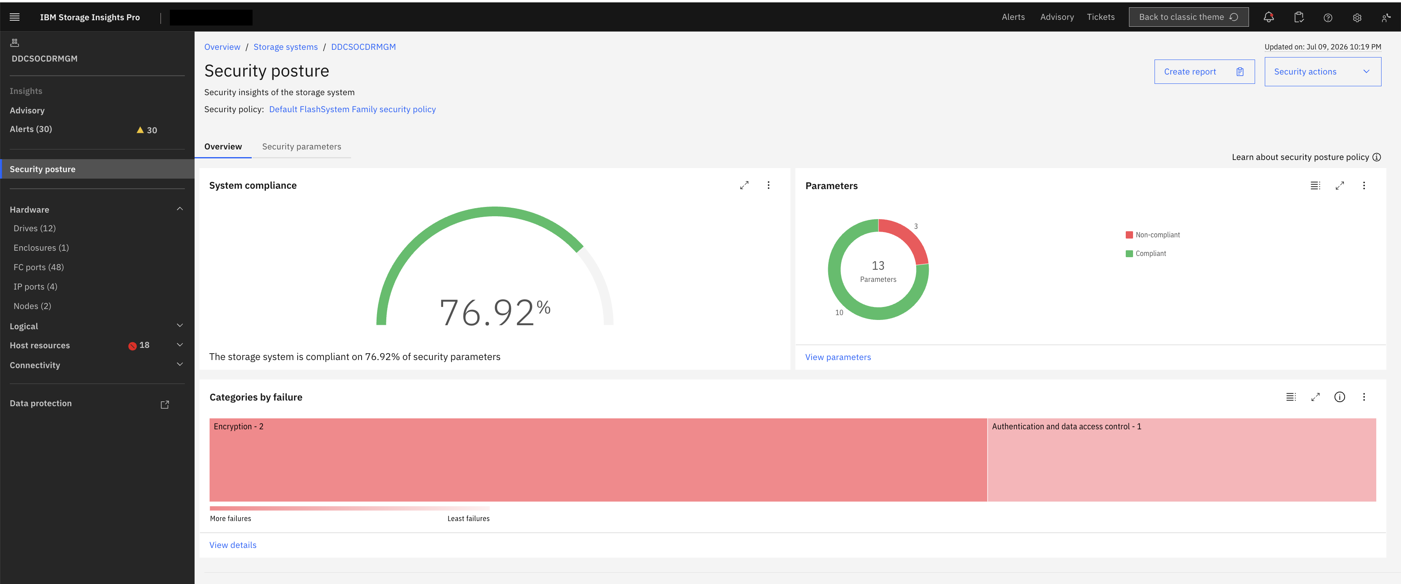
Task: Open Nodes (2) in the sidebar
Action: (32, 306)
